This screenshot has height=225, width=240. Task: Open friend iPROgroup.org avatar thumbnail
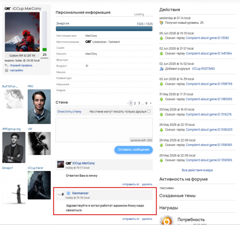coord(14,148)
